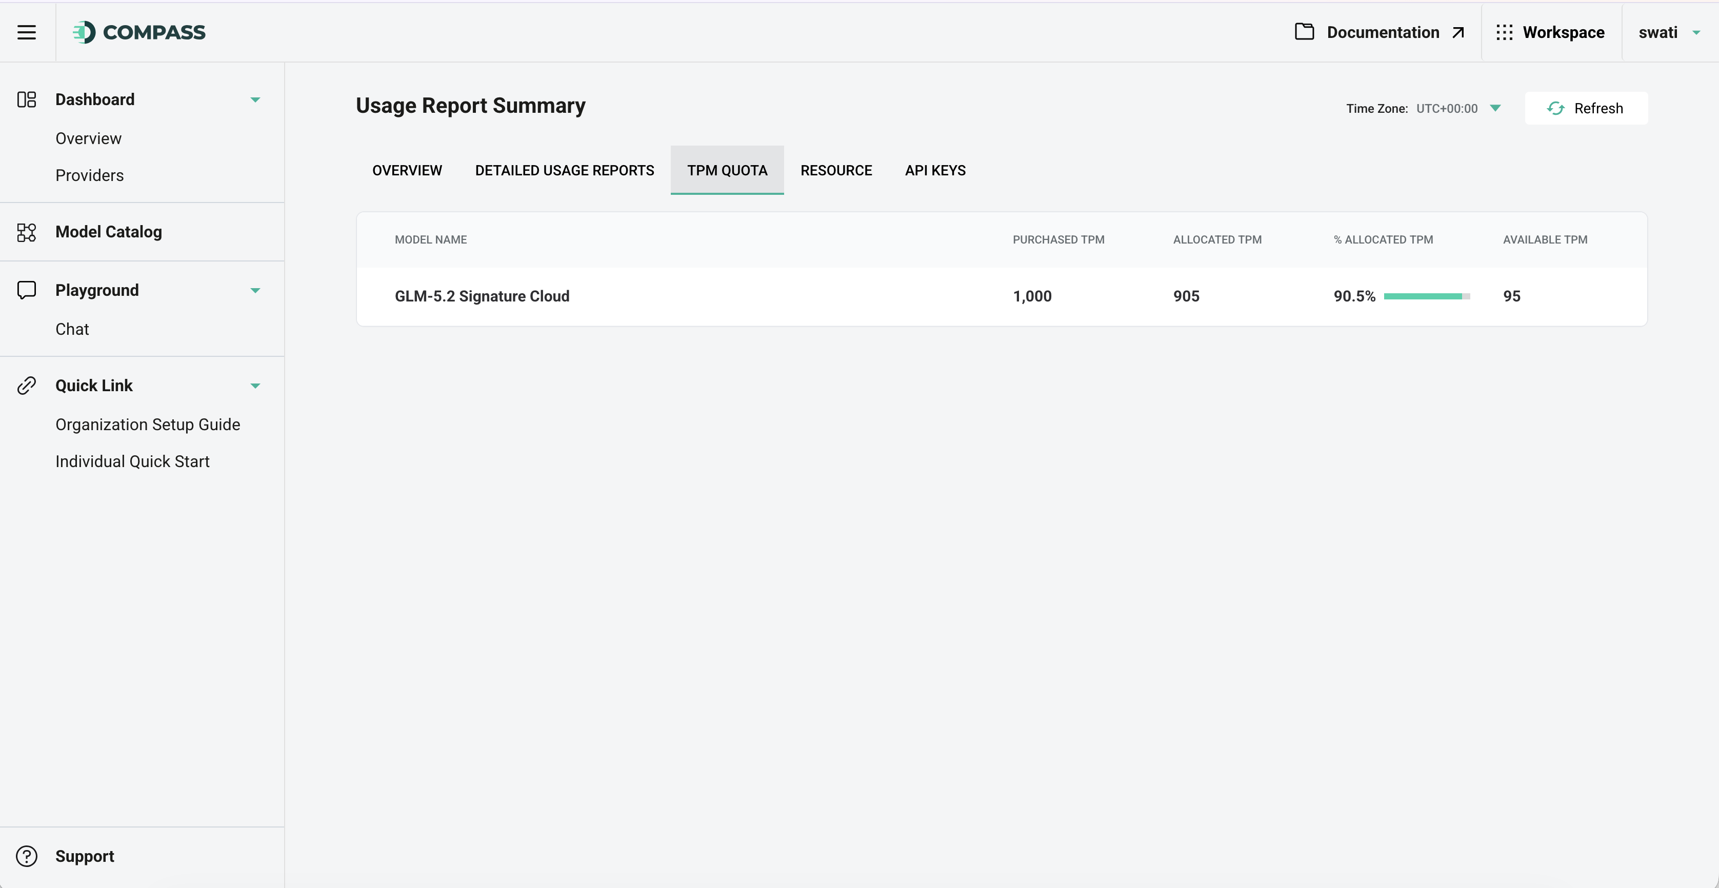The width and height of the screenshot is (1719, 888).
Task: Click the GLM-5.2 Signature Cloud model name
Action: (482, 296)
